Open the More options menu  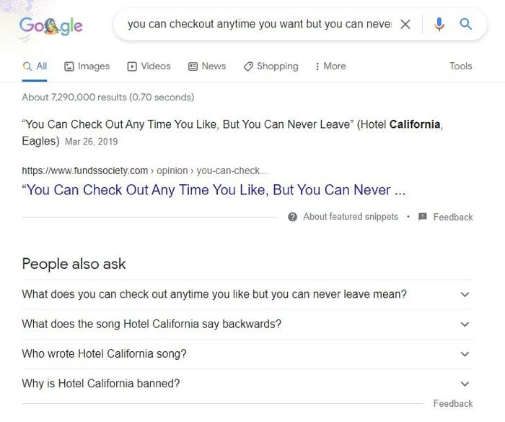pos(330,66)
